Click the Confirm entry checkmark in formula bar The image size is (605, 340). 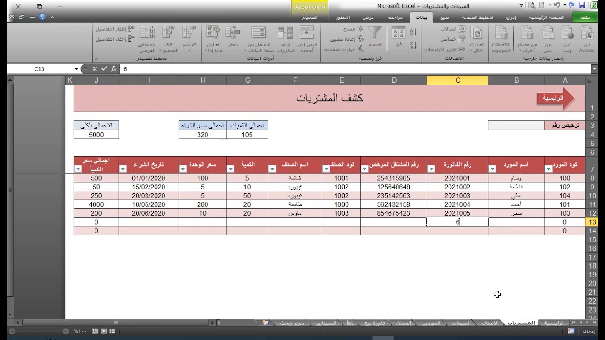(104, 69)
